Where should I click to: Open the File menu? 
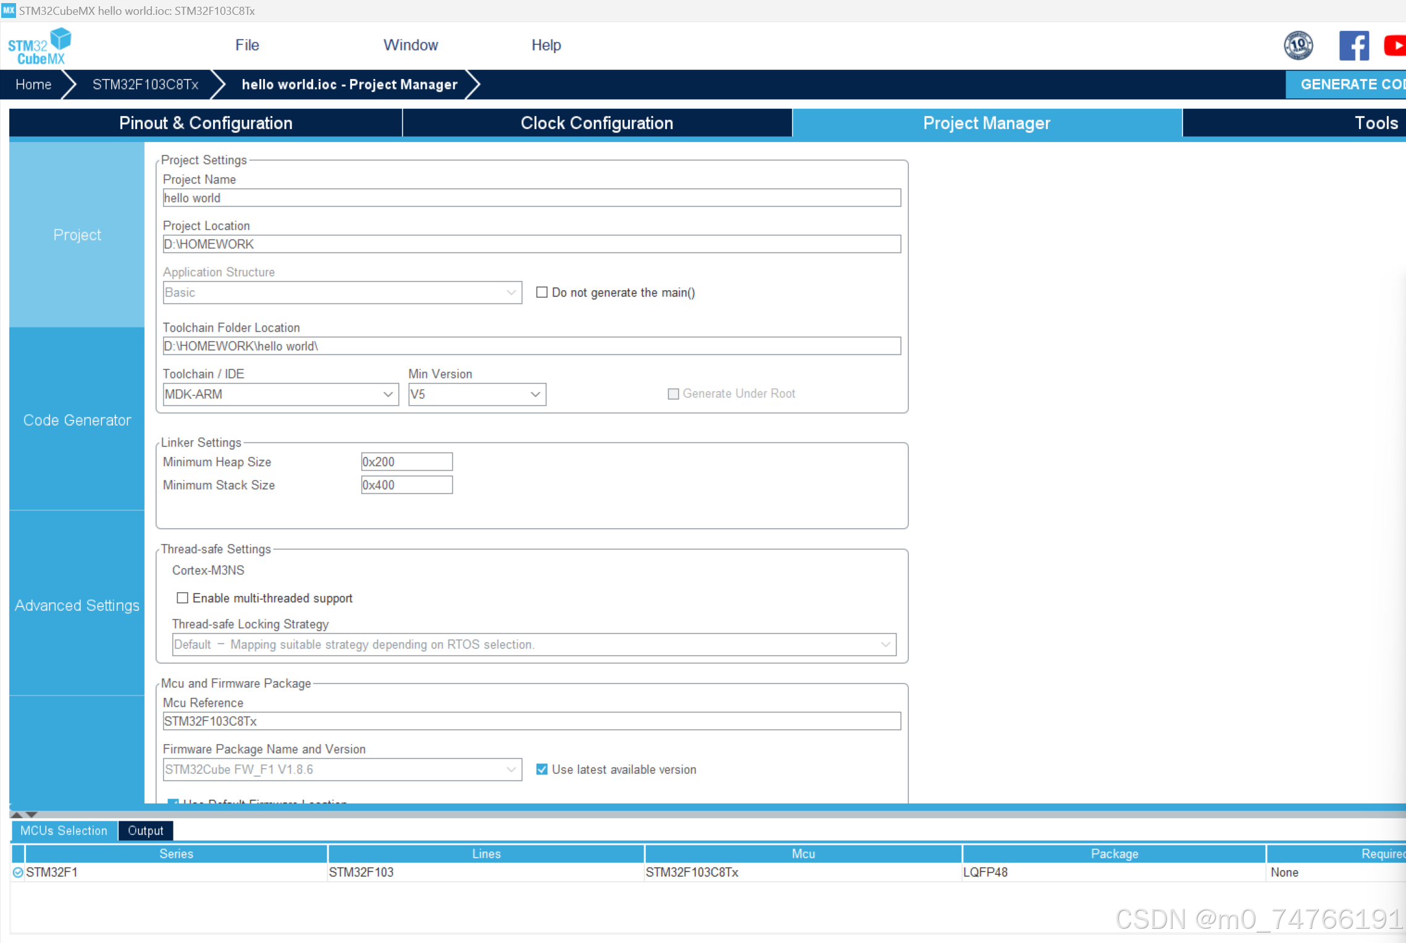[x=247, y=45]
